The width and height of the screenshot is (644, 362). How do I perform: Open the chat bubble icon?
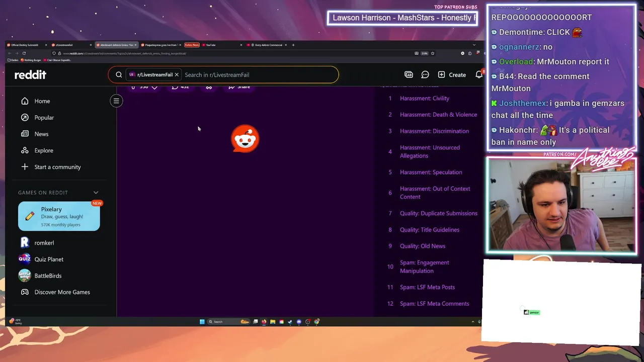coord(425,75)
